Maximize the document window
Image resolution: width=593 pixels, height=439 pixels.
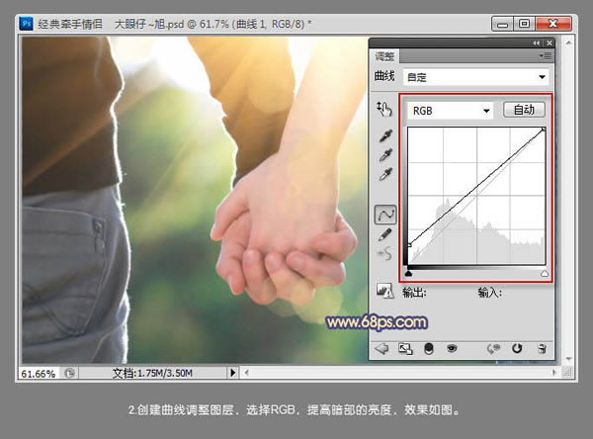coord(524,24)
